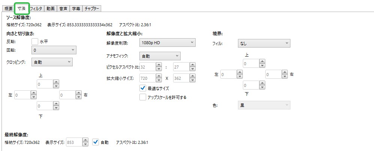The height and width of the screenshot is (151, 374).
Task: Increase the cropping 右 value
Action: 79,93
